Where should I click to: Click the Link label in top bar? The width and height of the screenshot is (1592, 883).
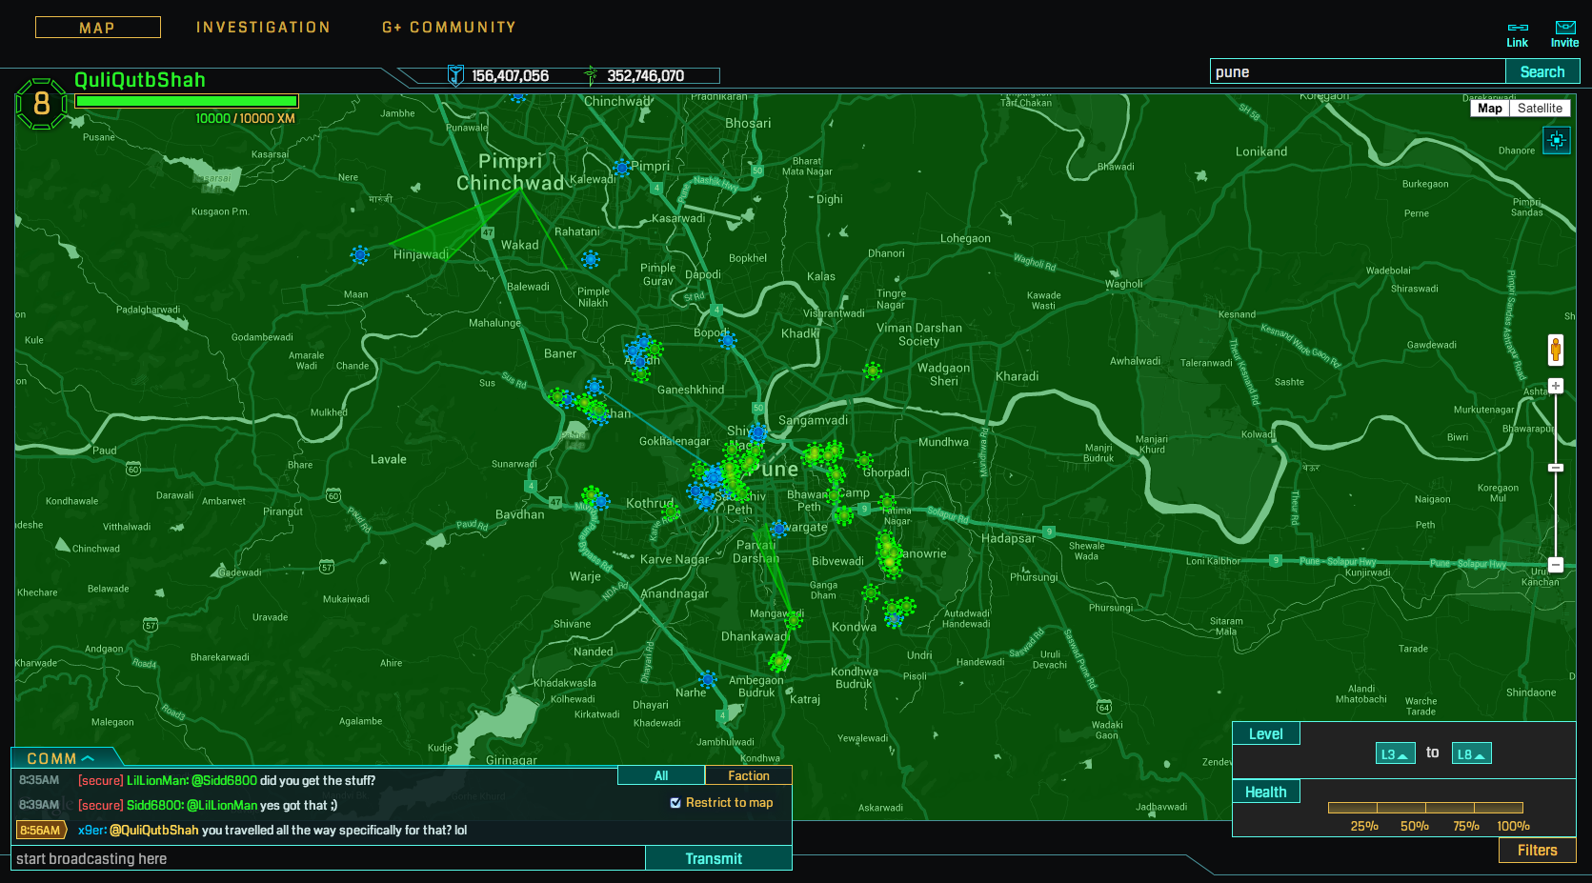click(x=1518, y=43)
